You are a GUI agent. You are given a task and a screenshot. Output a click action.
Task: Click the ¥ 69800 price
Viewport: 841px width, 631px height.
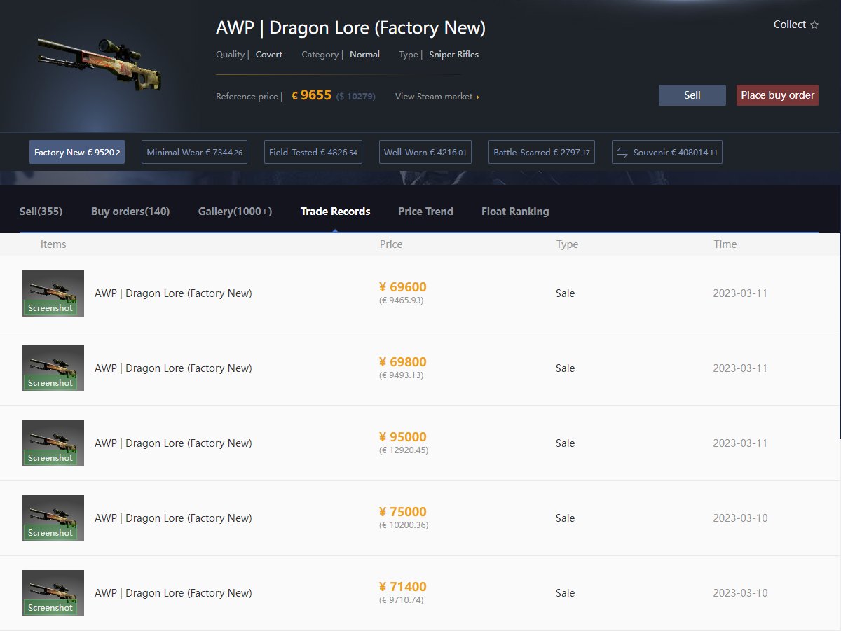pos(403,362)
